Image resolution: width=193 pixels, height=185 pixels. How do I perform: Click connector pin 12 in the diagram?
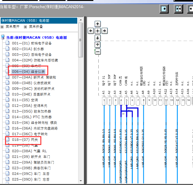click(x=166, y=101)
